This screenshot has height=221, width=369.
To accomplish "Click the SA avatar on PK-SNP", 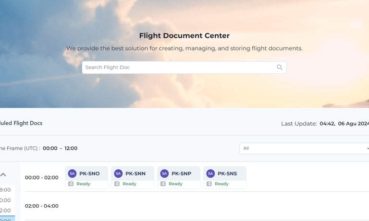I will coord(164,174).
